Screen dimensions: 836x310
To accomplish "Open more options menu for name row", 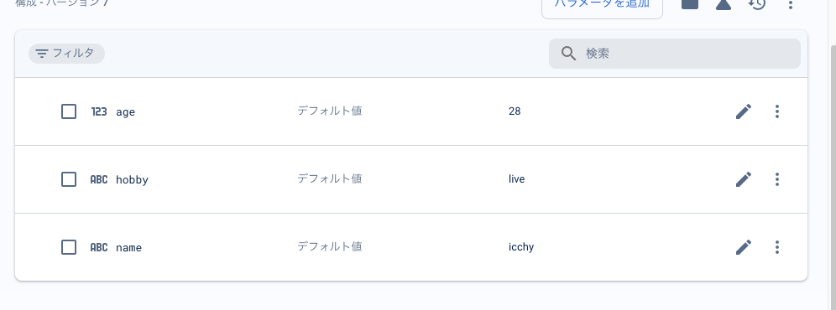I will pos(776,247).
